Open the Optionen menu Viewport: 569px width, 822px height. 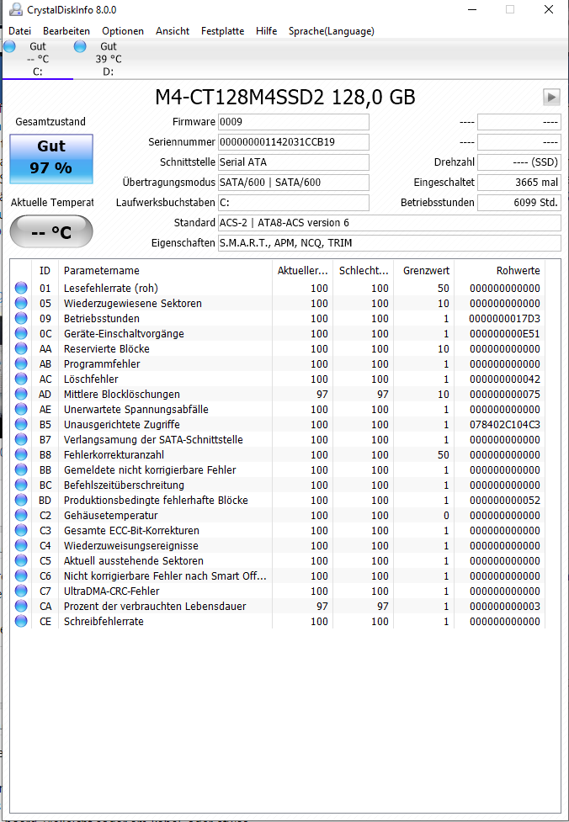point(123,31)
